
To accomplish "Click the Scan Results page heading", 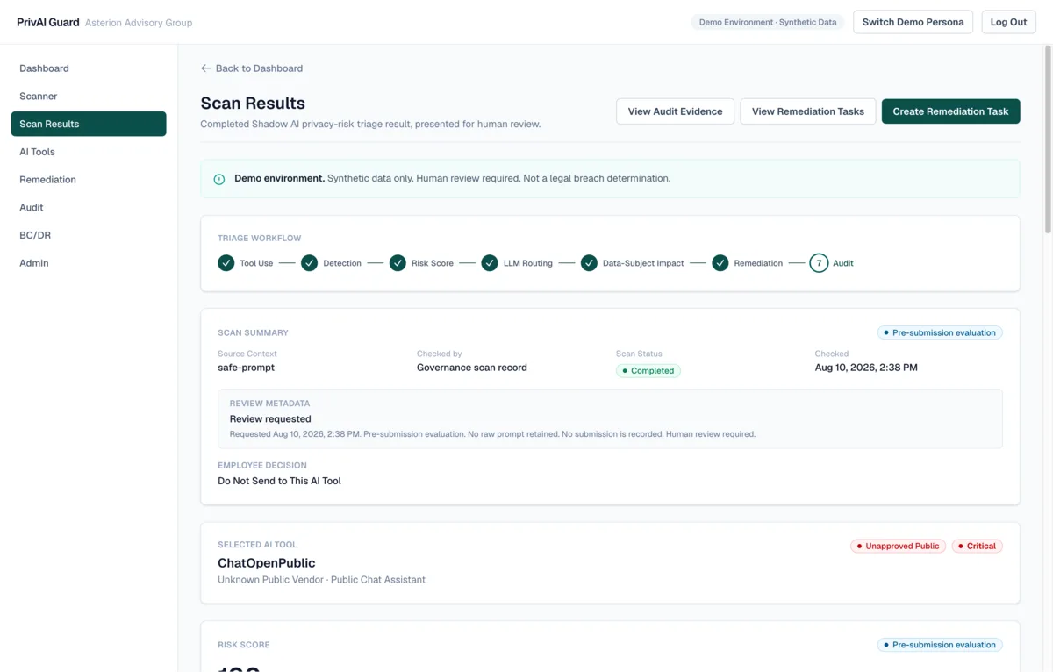I will [253, 104].
